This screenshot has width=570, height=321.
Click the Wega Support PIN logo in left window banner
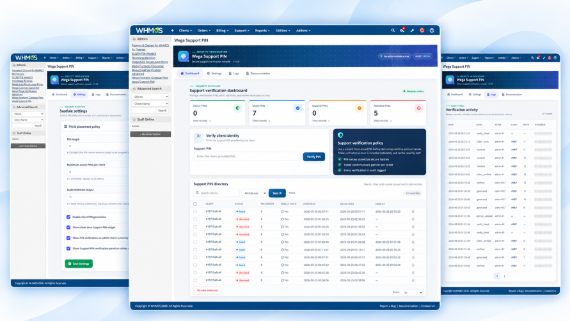(x=54, y=80)
